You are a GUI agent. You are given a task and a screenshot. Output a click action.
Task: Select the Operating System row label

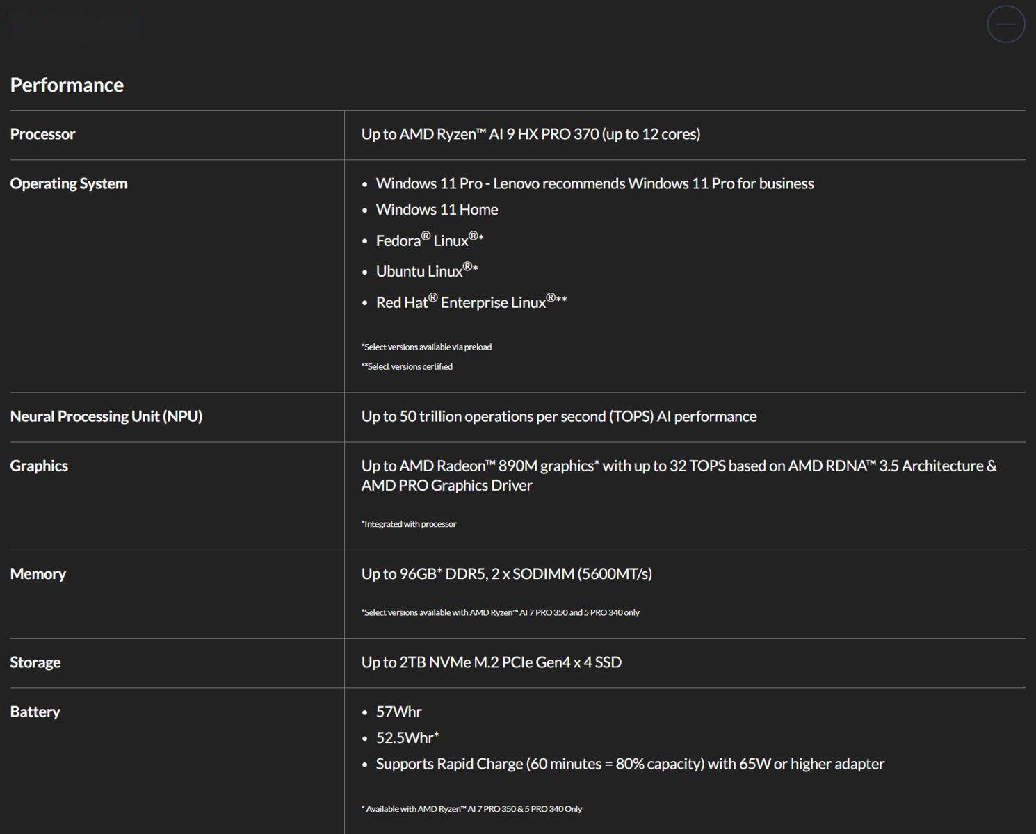(69, 183)
